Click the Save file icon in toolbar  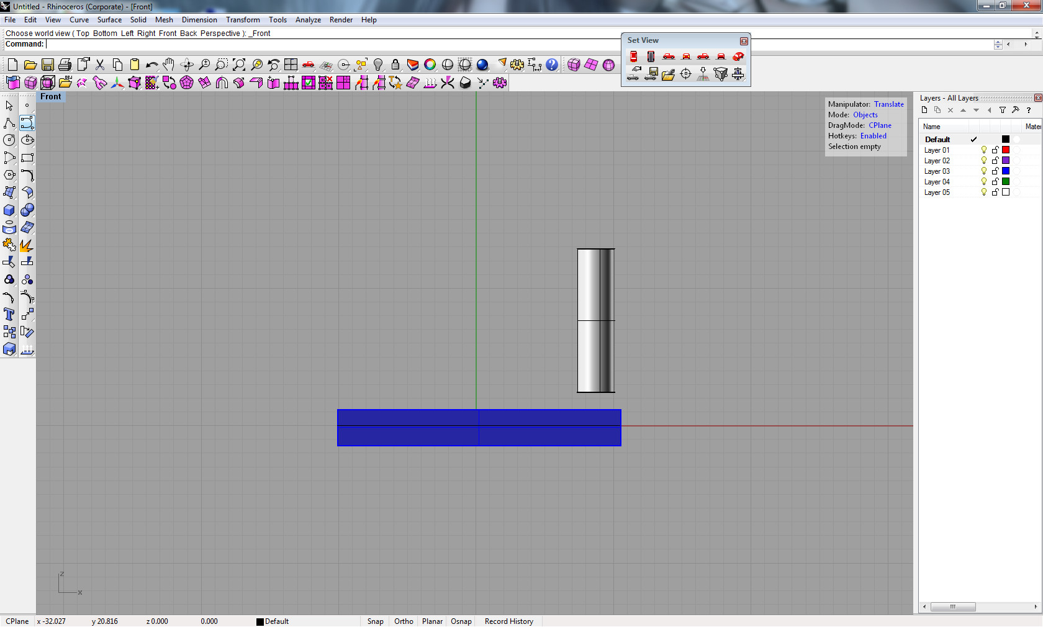pyautogui.click(x=47, y=65)
